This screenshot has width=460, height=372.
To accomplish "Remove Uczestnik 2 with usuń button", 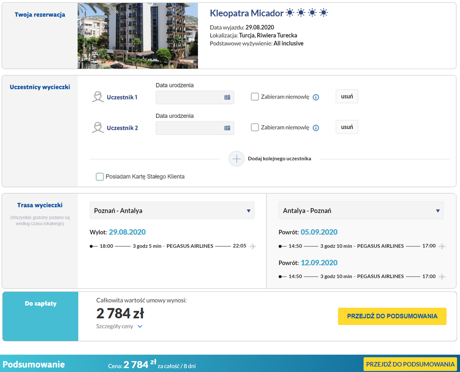I will click(347, 127).
